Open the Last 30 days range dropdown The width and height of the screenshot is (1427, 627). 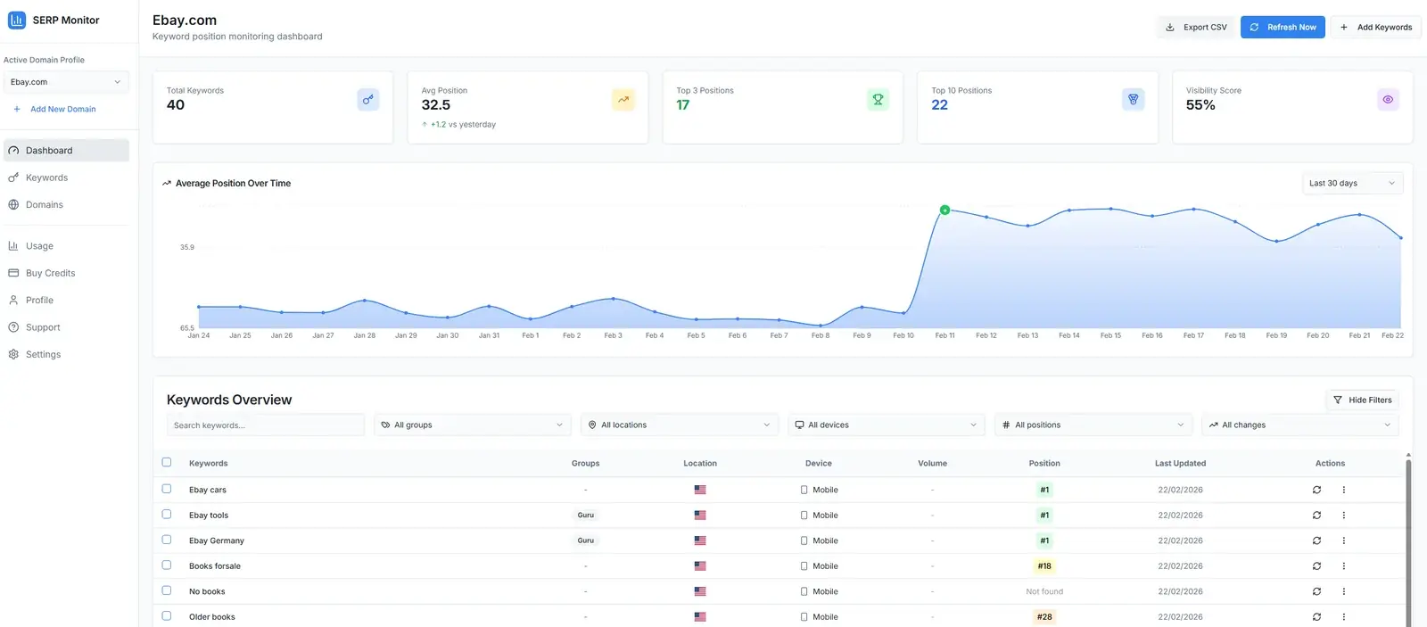pos(1352,184)
